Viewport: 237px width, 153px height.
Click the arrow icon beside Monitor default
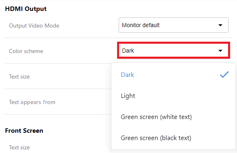220,25
